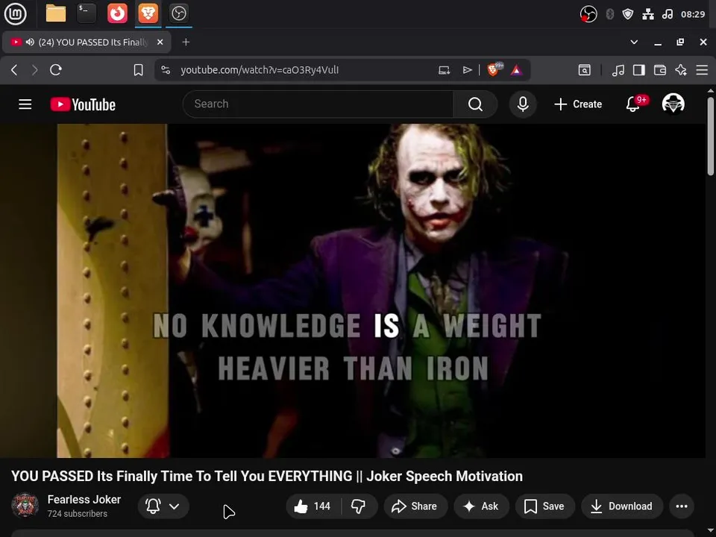
Task: Open the OBS tray icon
Action: (x=588, y=14)
